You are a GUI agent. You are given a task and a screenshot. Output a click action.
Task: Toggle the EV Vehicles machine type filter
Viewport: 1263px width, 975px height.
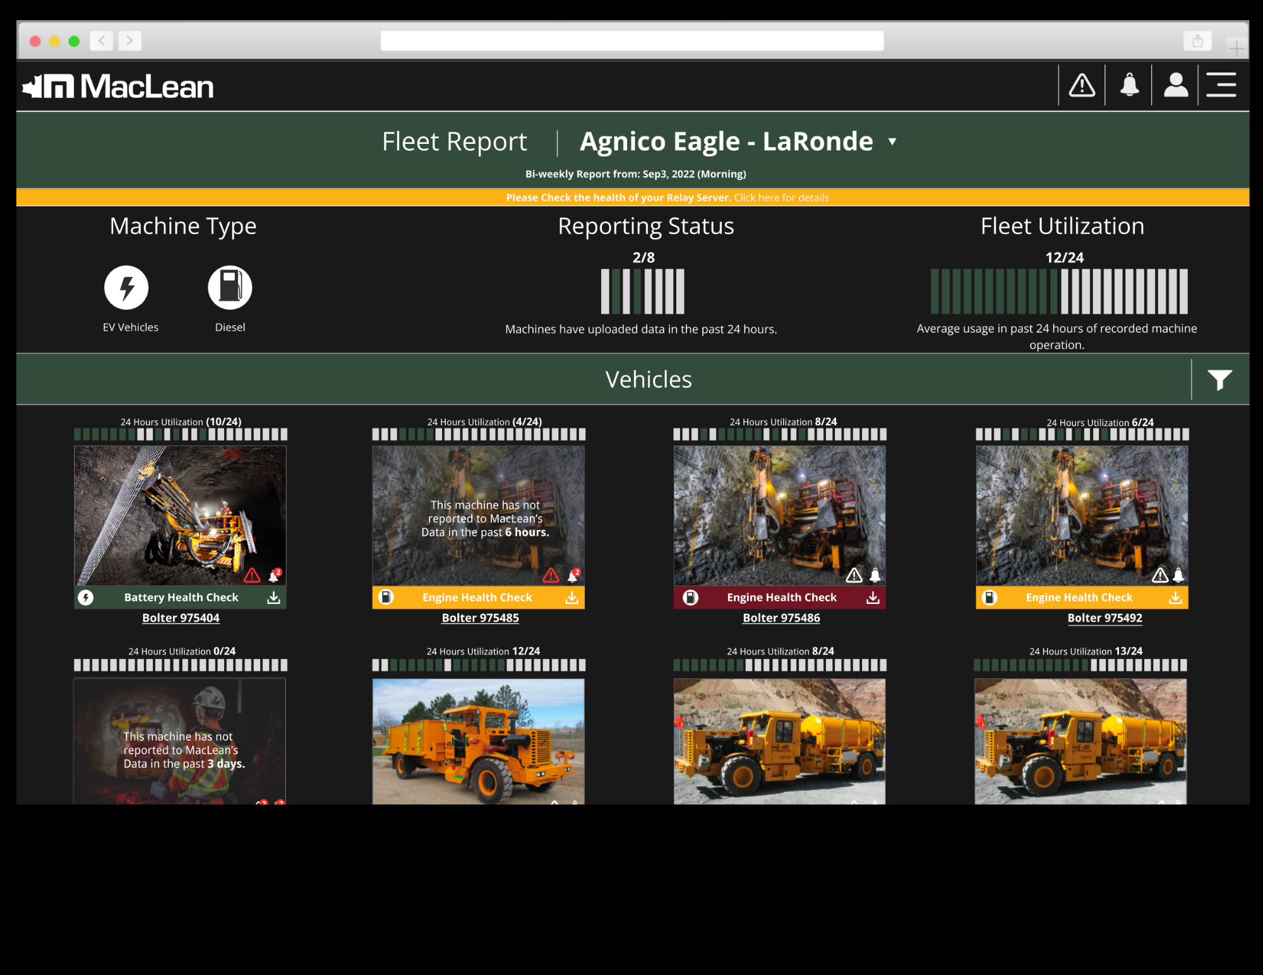click(x=126, y=288)
